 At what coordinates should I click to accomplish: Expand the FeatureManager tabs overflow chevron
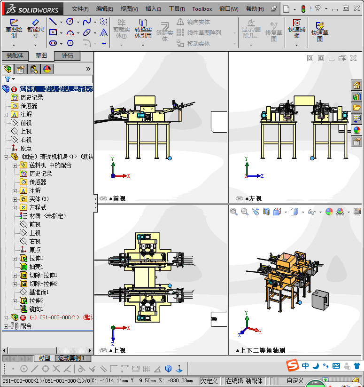(x=88, y=69)
